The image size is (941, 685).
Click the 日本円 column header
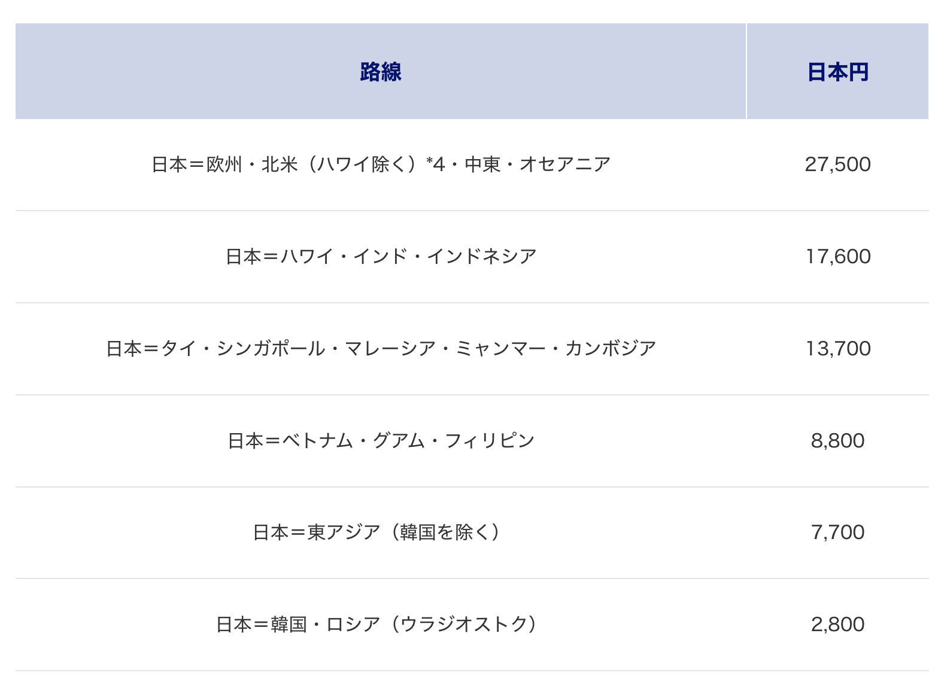coord(837,72)
